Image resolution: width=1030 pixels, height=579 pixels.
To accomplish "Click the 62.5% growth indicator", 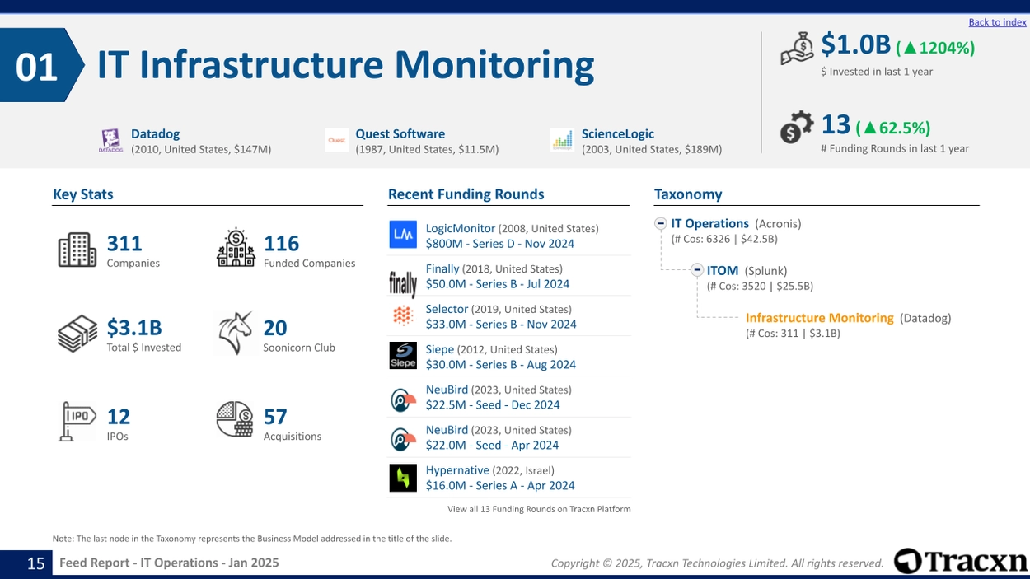I will [x=893, y=128].
